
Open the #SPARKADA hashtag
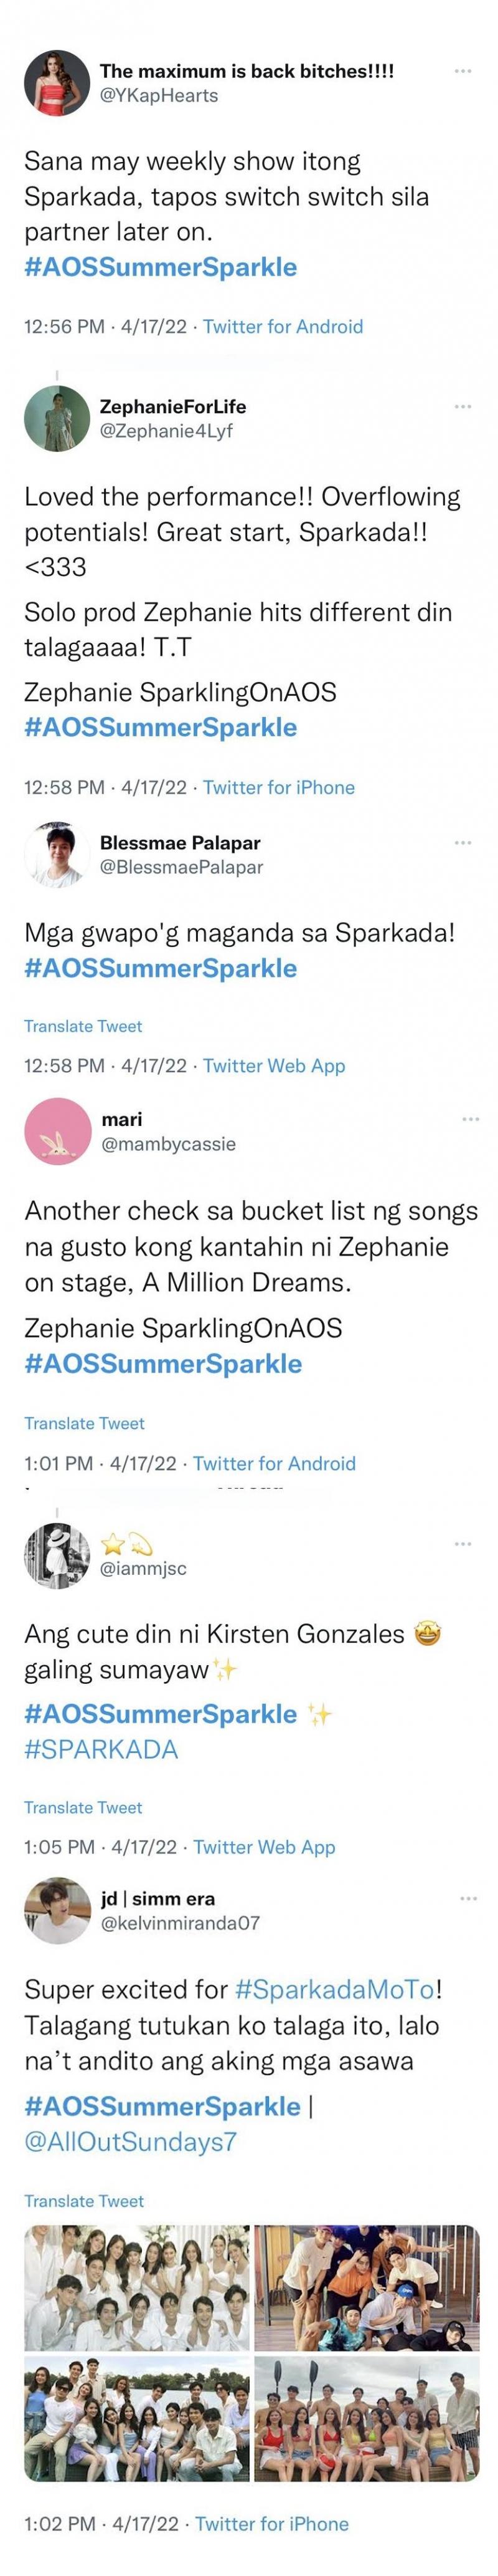[101, 1749]
